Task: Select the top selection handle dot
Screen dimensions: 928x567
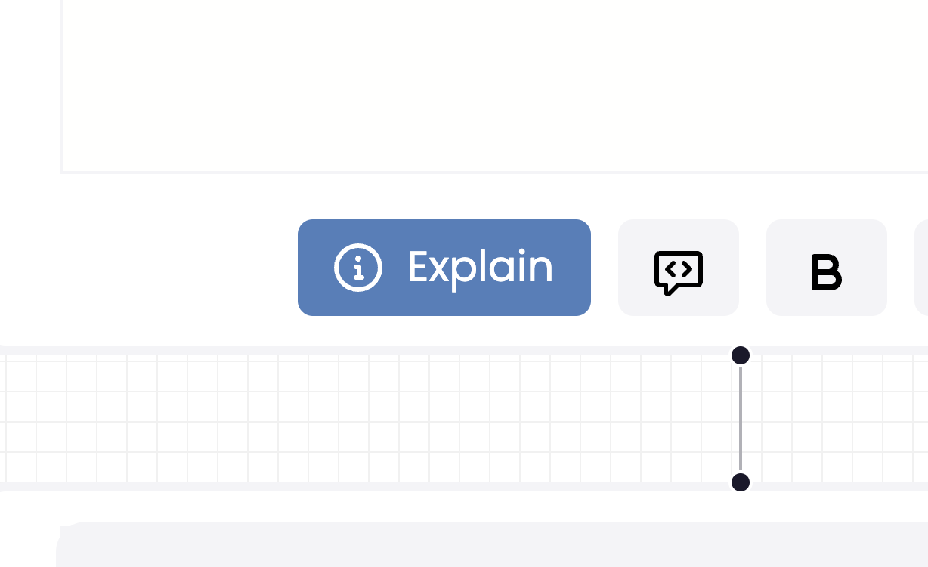Action: [740, 355]
